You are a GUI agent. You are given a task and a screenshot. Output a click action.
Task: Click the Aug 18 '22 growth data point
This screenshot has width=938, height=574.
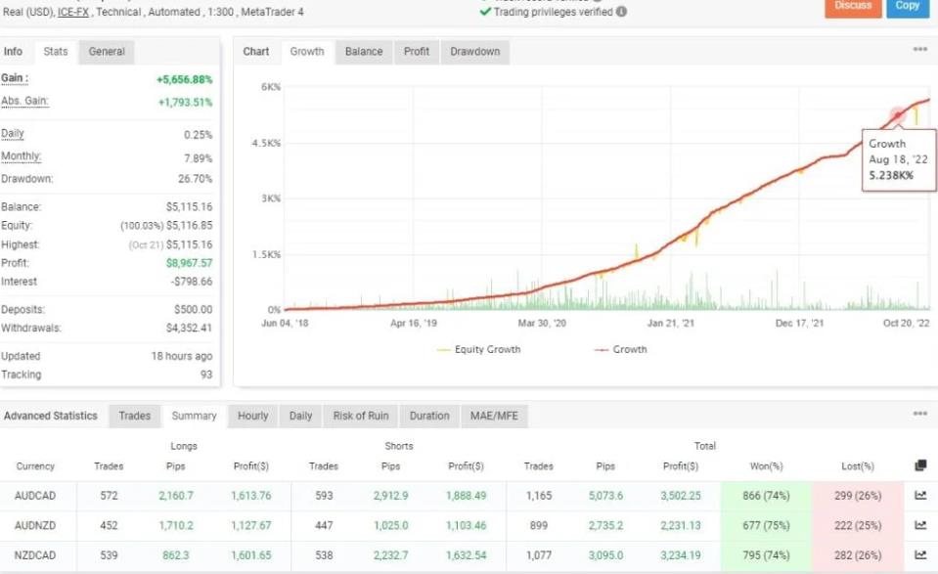897,115
